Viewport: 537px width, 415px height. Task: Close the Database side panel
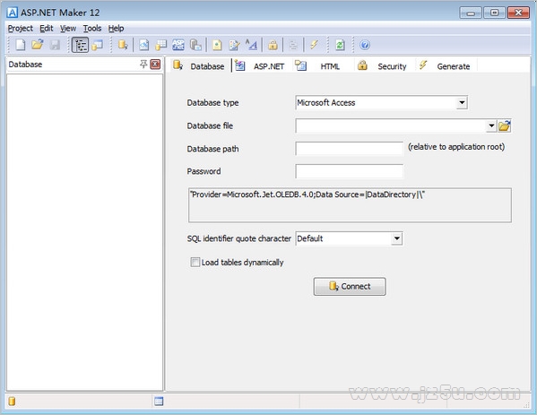(x=155, y=64)
